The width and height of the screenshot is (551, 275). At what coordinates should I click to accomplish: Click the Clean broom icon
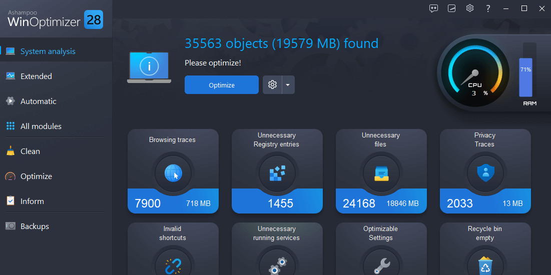pos(10,151)
